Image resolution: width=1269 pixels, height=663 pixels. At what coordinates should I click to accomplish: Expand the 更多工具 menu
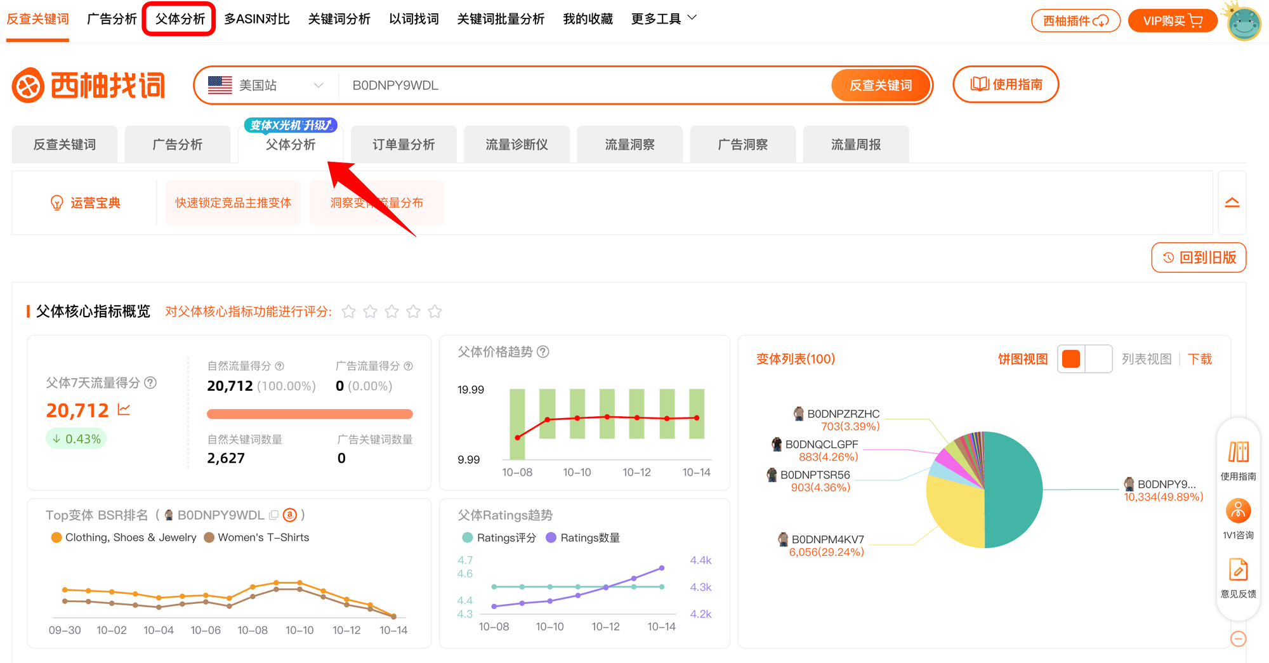[x=663, y=19]
